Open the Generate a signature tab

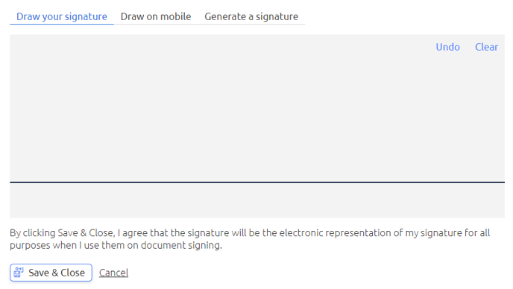tap(251, 16)
